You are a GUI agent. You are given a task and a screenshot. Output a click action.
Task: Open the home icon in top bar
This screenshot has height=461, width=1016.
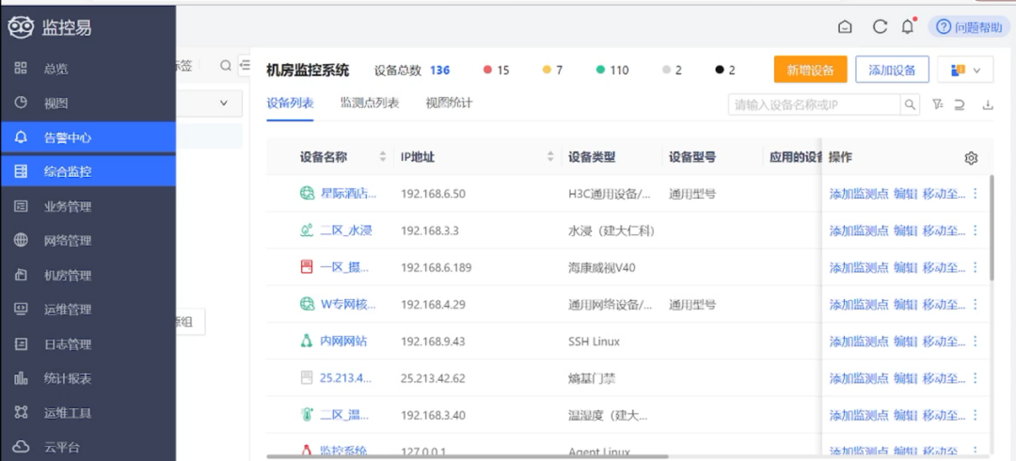pyautogui.click(x=845, y=26)
